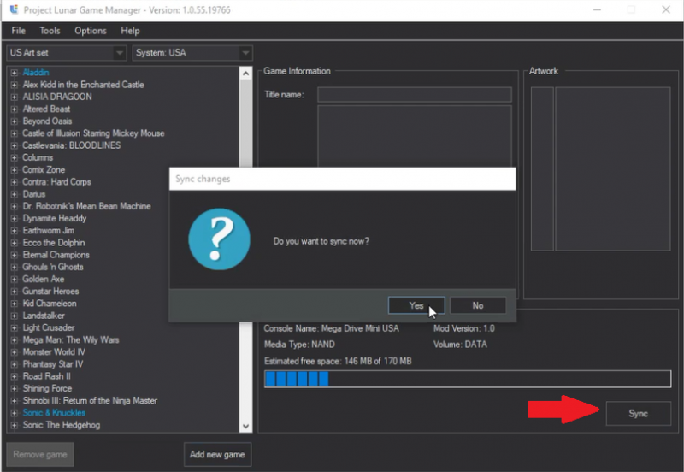Click the Sync button
The height and width of the screenshot is (472, 684).
point(638,414)
